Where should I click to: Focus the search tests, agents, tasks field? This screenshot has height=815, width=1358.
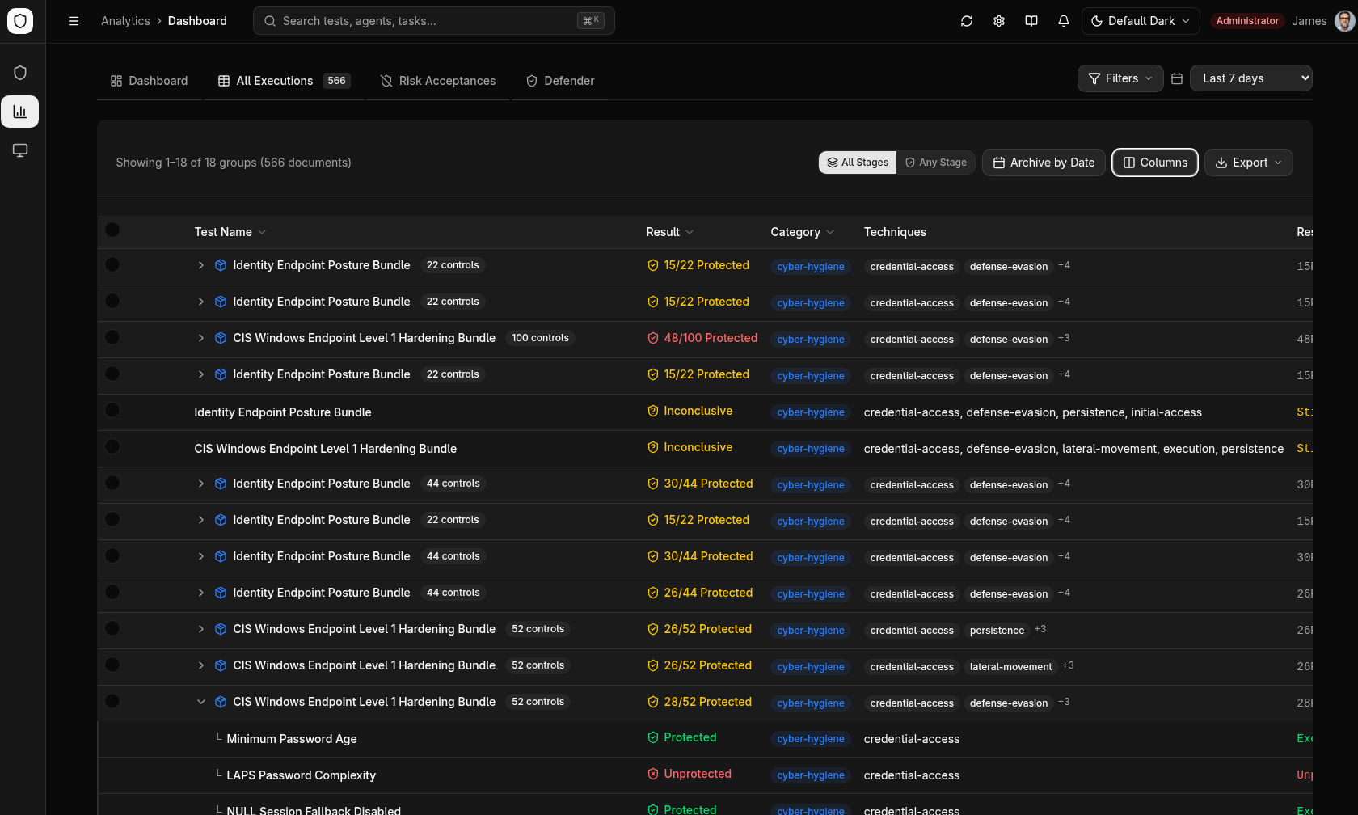pos(434,21)
